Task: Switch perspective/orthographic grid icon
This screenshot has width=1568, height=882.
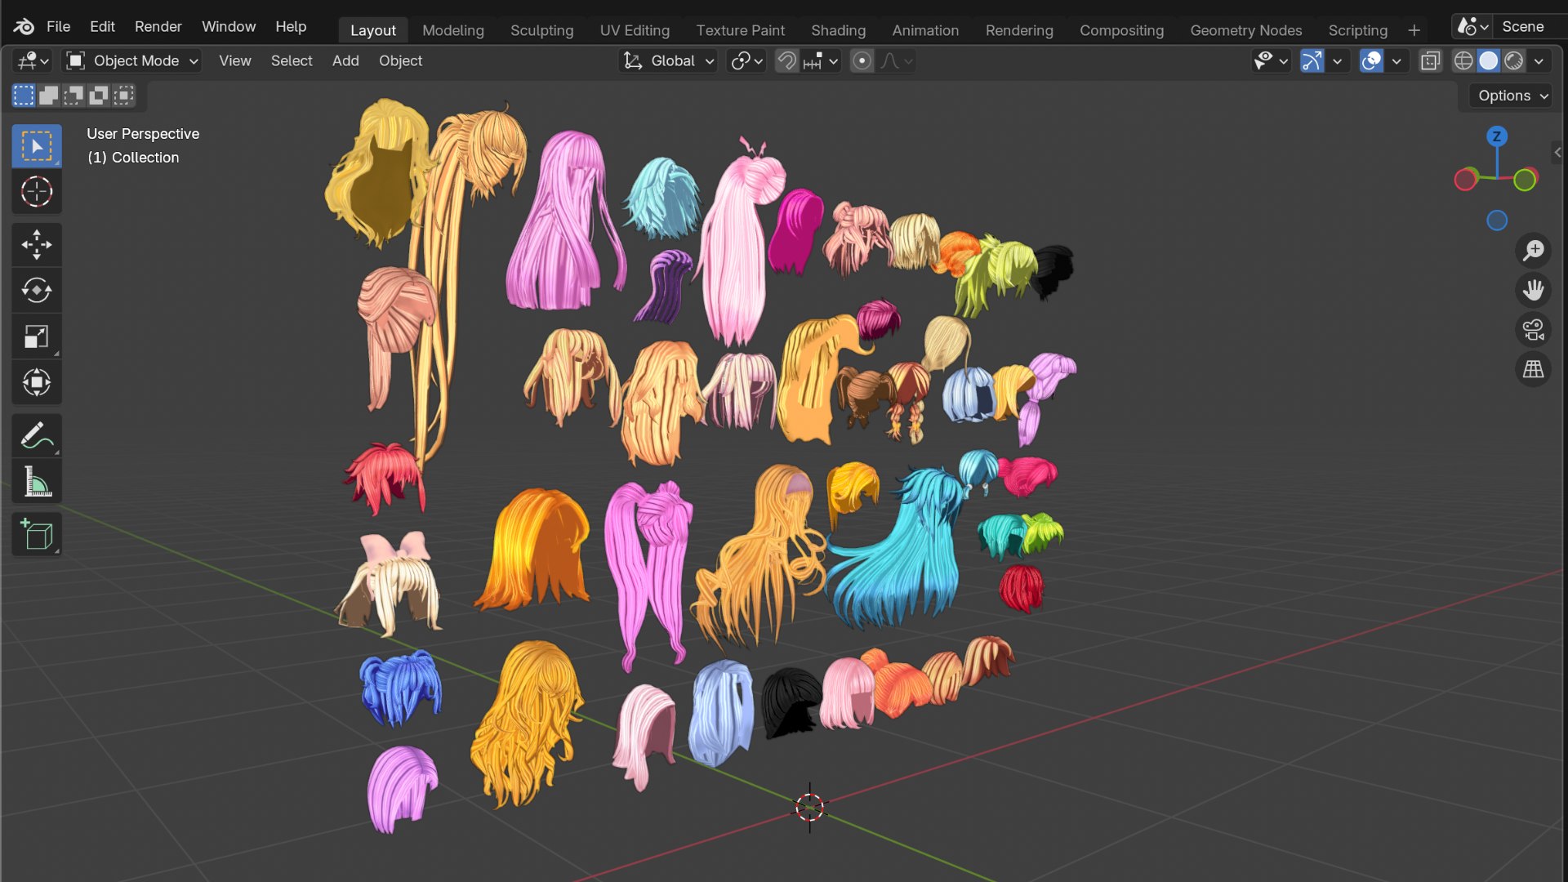Action: [1533, 369]
